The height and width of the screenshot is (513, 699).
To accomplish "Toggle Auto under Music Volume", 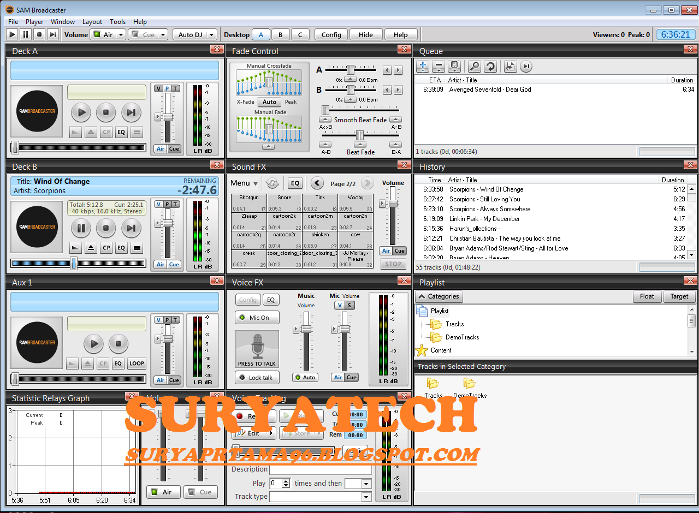I will point(305,378).
